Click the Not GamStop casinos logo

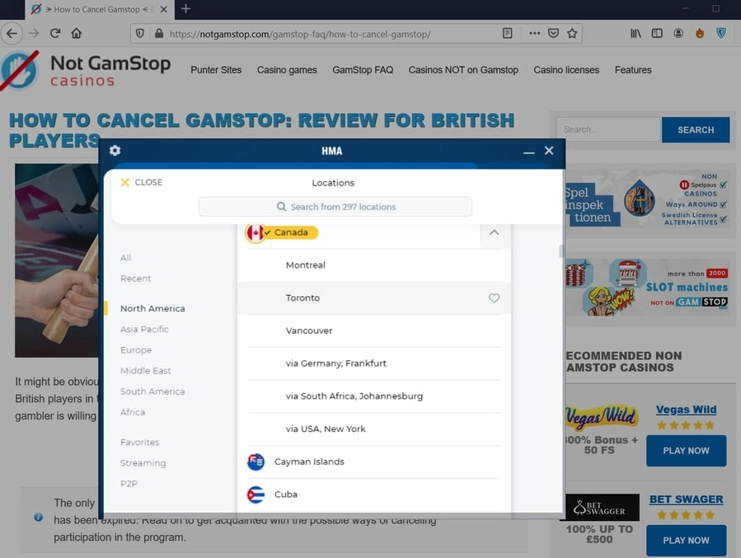[x=86, y=70]
